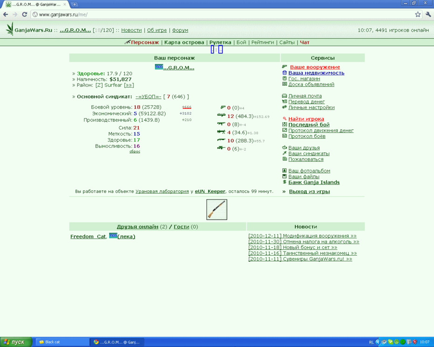Reload the page with refresh icon
Image resolution: width=434 pixels, height=347 pixels.
point(24,14)
